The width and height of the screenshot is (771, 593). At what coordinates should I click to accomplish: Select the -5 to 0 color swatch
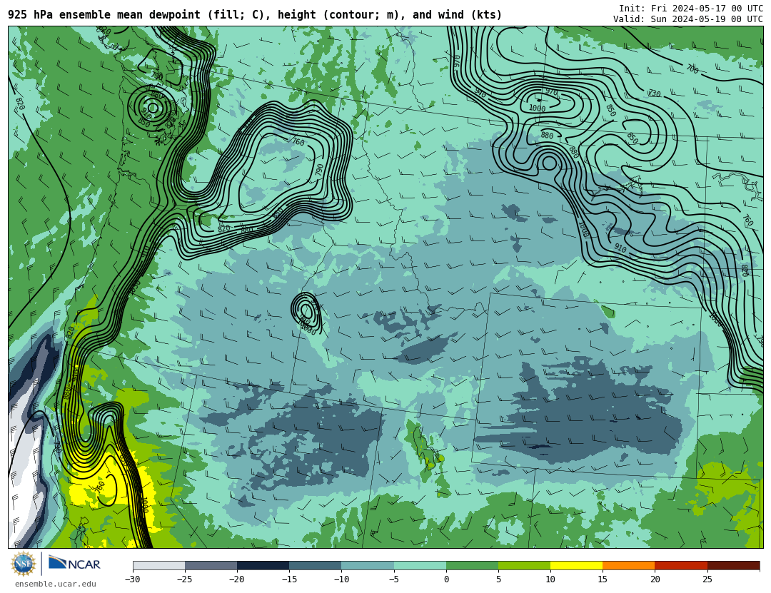[x=420, y=565]
